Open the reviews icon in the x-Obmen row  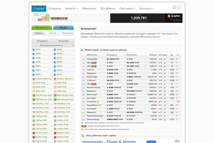pos(165,80)
